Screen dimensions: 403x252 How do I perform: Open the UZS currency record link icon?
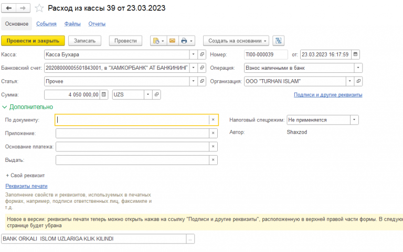click(x=156, y=94)
